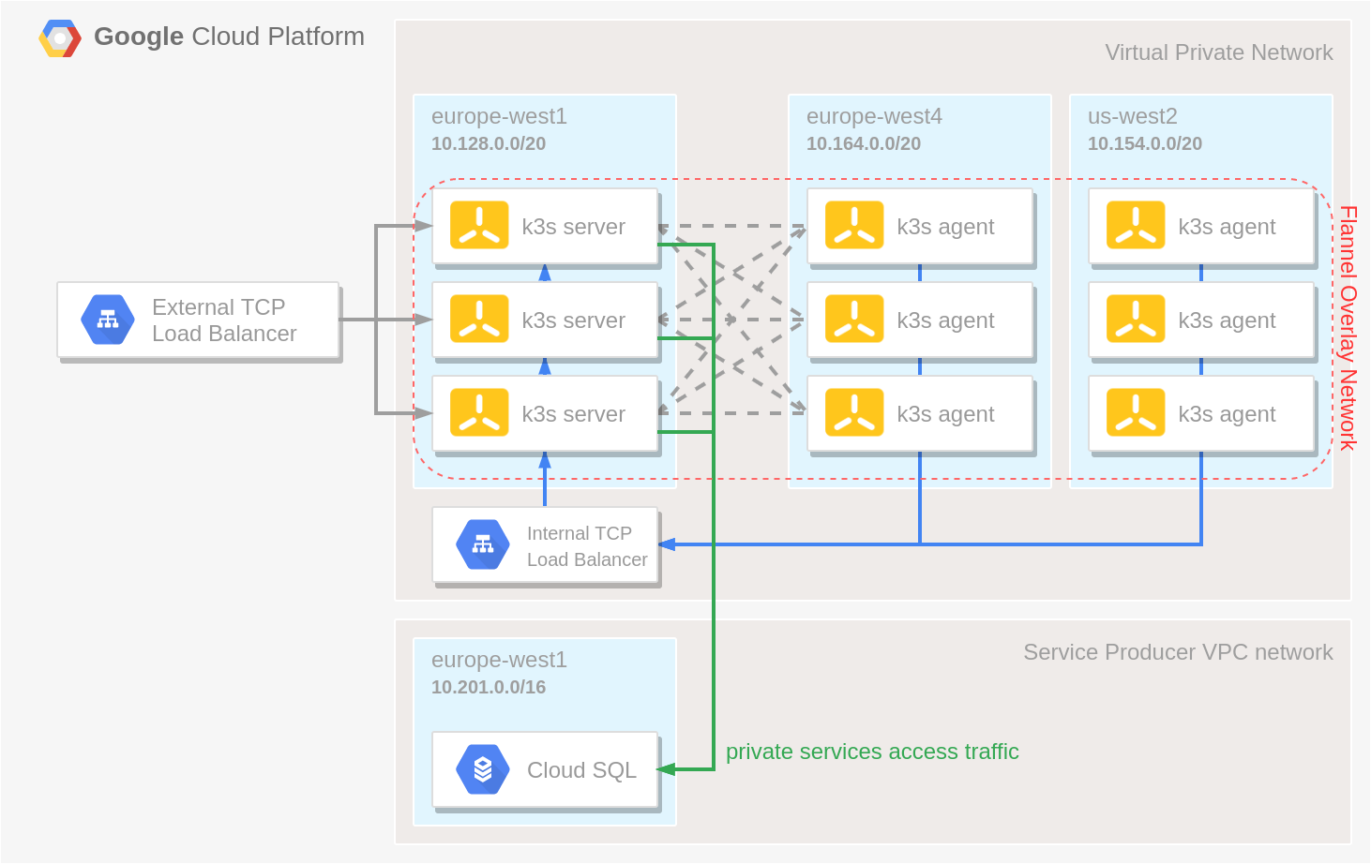The width and height of the screenshot is (1371, 864).
Task: Click the Internal TCP Load Balancer hexagon icon
Action: tap(483, 544)
